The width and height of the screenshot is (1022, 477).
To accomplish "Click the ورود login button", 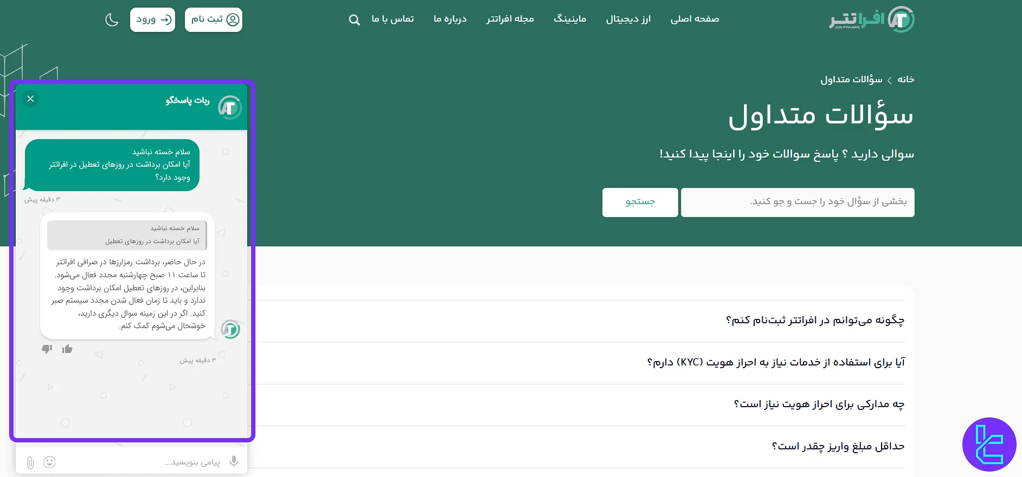I will [152, 19].
